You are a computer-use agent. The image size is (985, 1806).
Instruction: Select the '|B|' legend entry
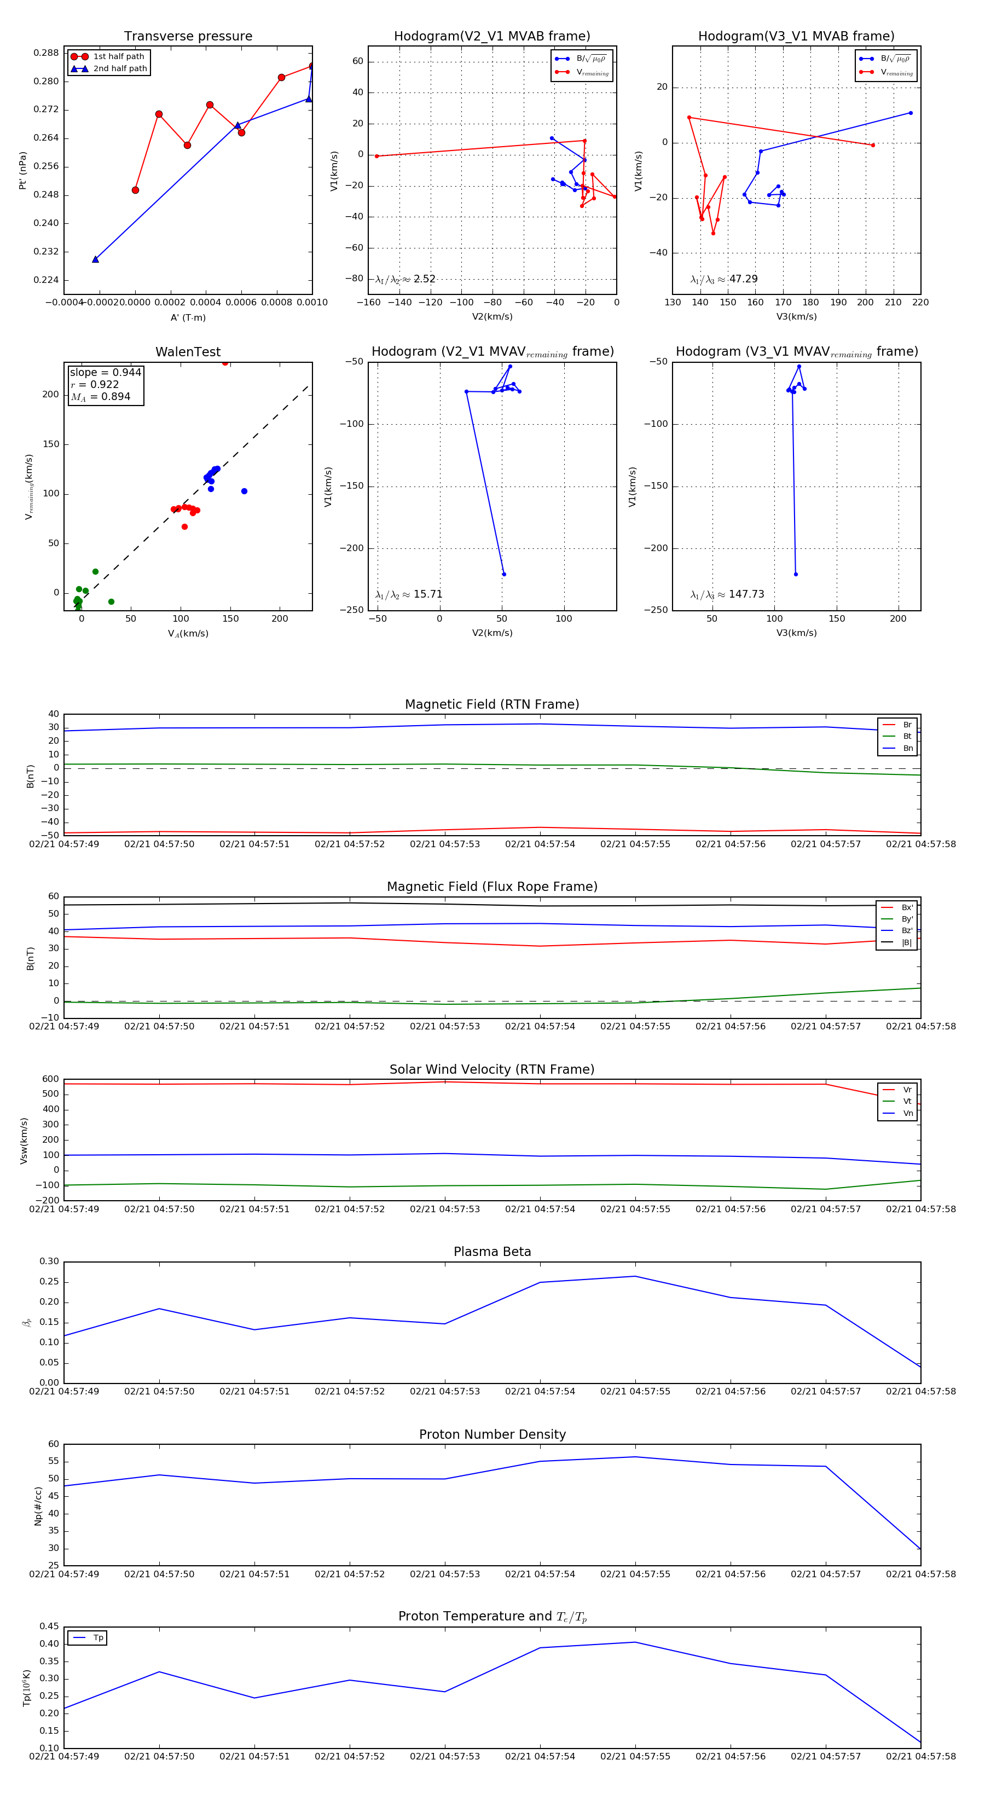(897, 942)
